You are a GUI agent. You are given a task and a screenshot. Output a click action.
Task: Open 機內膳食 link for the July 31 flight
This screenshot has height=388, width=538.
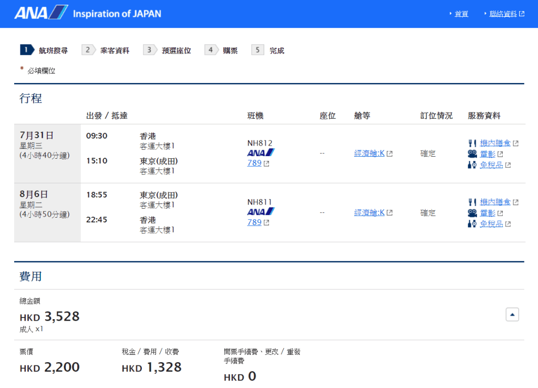click(495, 143)
